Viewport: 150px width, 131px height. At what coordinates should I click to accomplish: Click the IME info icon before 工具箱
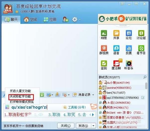[x=65, y=107]
